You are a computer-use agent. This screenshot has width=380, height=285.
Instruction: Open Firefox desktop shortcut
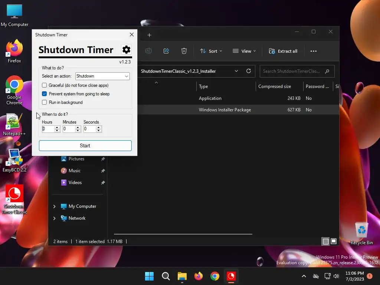14,51
